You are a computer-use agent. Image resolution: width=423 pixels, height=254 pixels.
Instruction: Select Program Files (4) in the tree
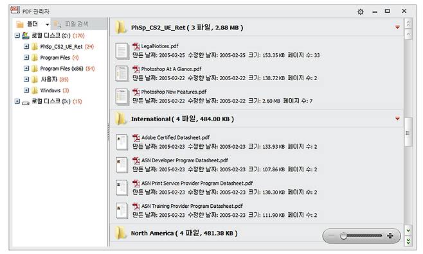[59, 58]
